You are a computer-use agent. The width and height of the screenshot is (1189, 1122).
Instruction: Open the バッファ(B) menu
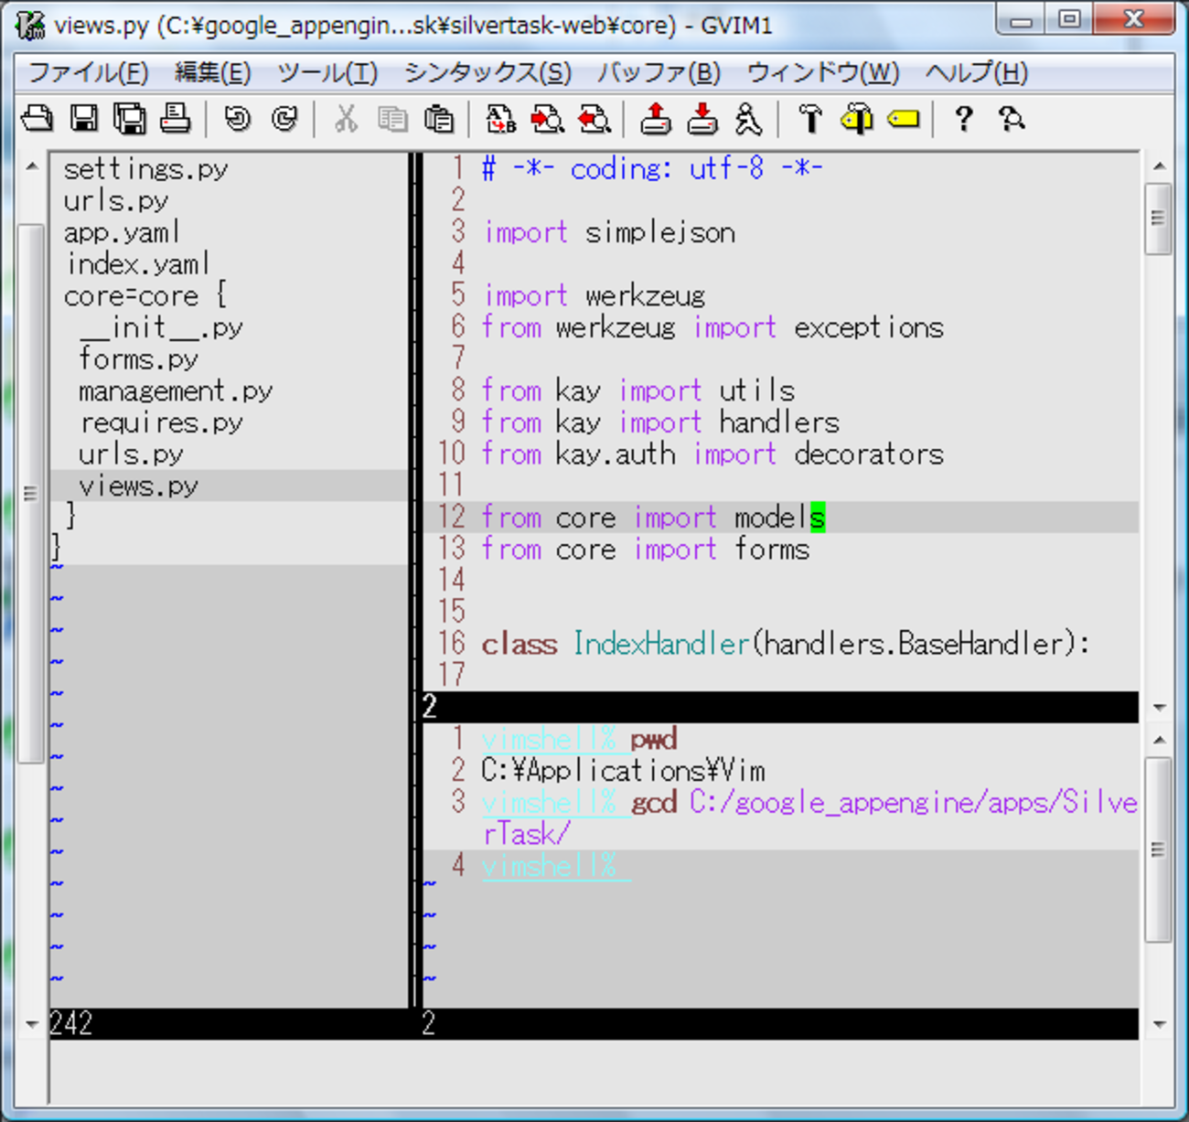(659, 72)
